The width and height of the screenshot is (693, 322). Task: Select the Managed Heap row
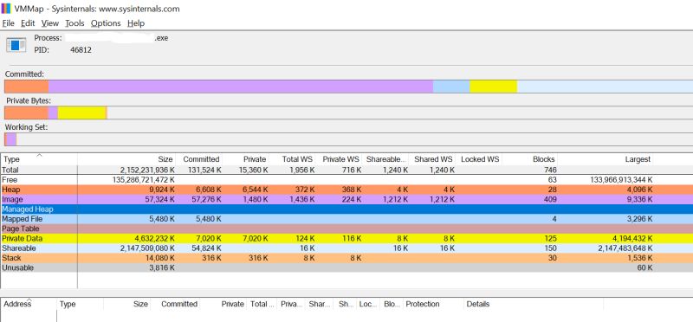[x=346, y=209]
